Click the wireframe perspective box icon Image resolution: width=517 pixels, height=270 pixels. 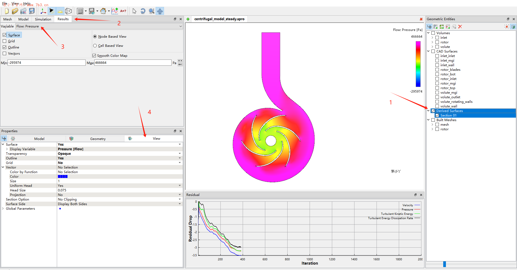pos(68,11)
